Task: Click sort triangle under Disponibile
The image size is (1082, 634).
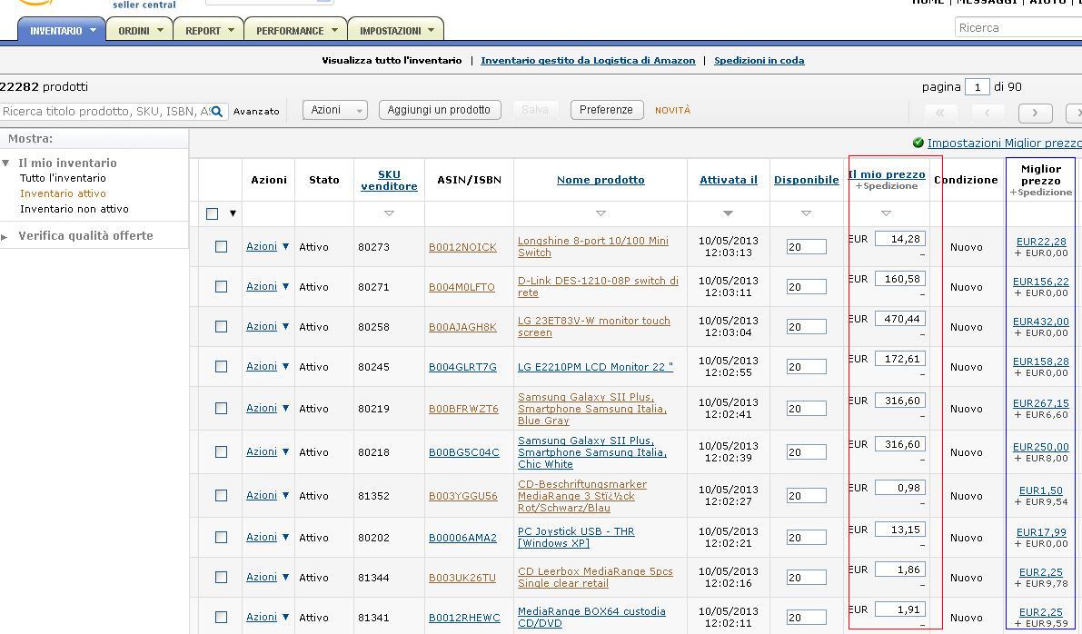Action: point(806,213)
